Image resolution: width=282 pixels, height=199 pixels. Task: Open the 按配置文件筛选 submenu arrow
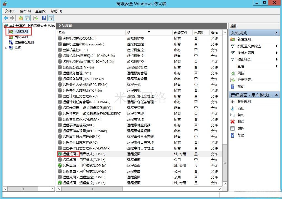pyautogui.click(x=277, y=46)
